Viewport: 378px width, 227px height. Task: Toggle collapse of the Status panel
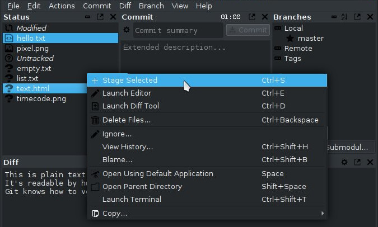88,17
